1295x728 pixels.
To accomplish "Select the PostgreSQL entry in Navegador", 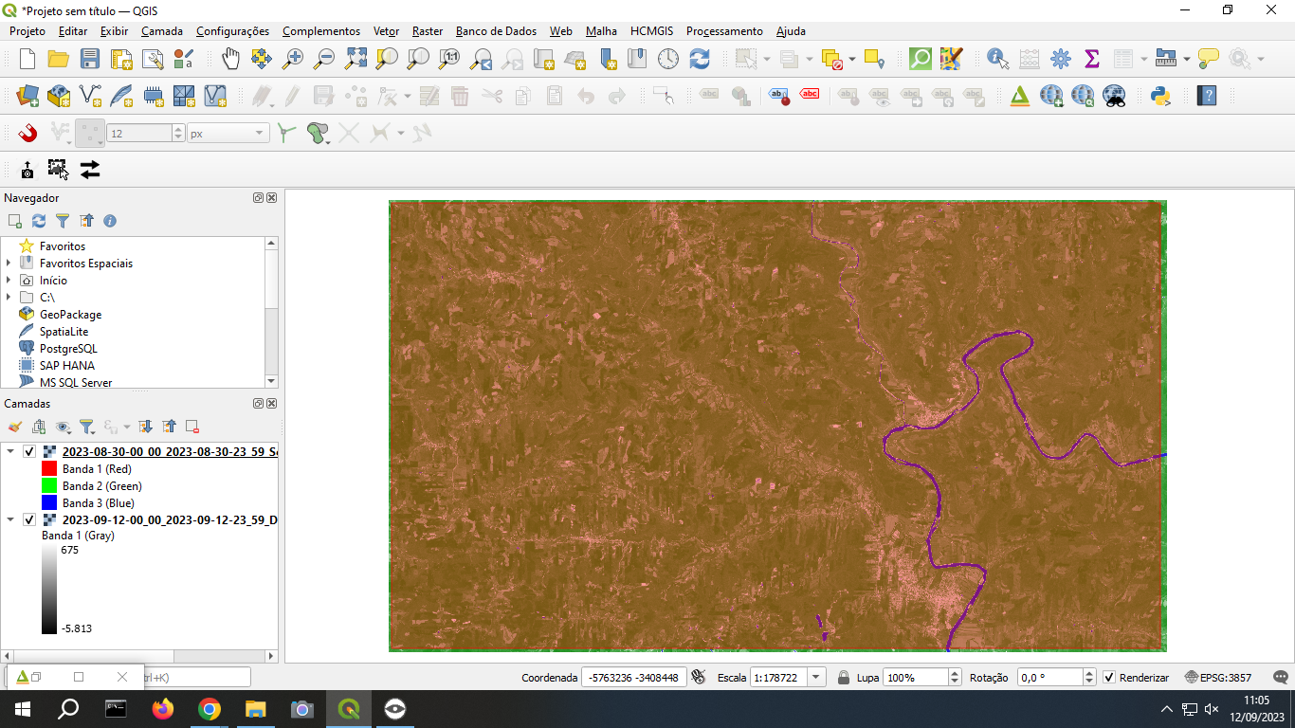I will pos(67,349).
